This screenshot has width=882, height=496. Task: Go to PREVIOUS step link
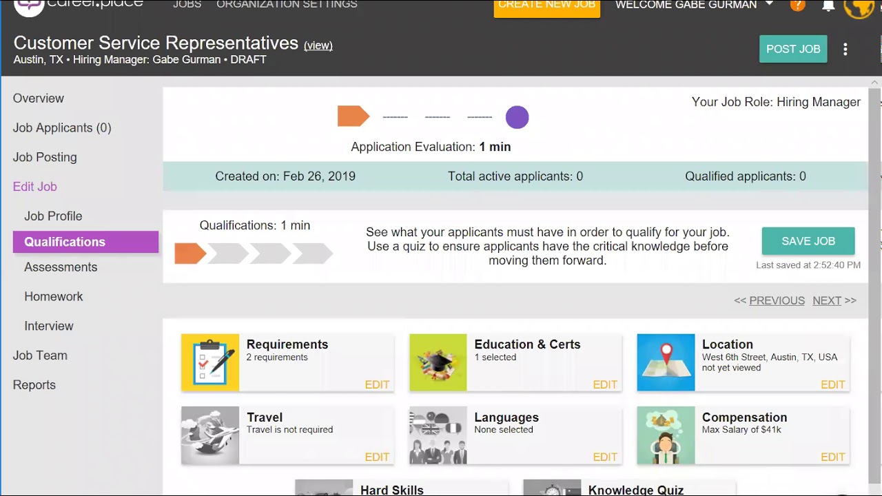pyautogui.click(x=777, y=301)
